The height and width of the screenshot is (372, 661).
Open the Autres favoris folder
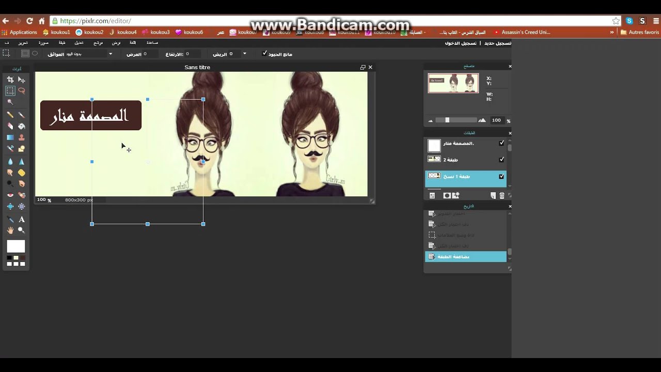coord(640,32)
